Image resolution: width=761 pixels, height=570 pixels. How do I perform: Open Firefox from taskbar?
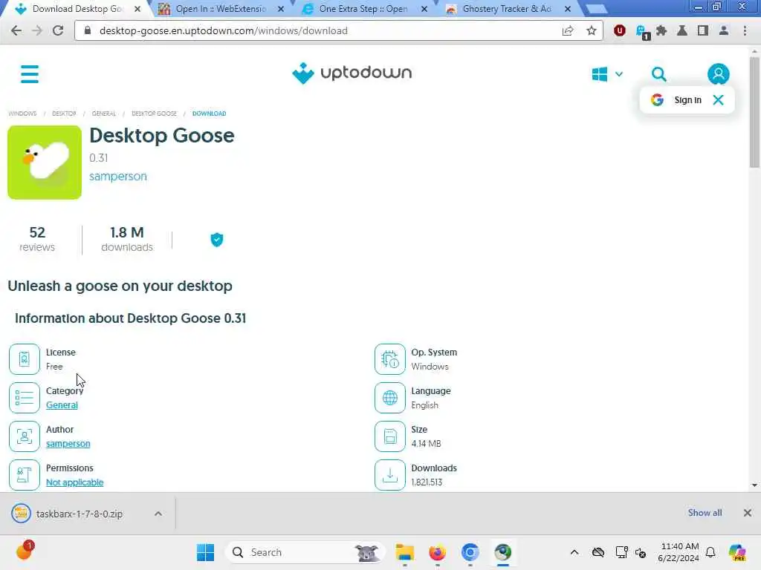click(437, 552)
